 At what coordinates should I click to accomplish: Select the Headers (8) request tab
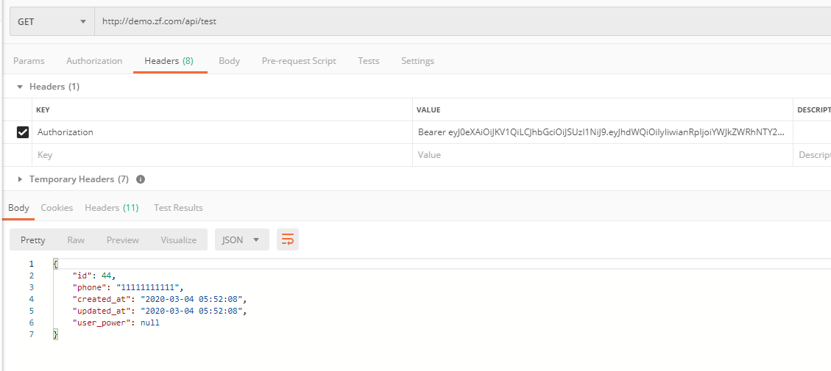coord(169,61)
